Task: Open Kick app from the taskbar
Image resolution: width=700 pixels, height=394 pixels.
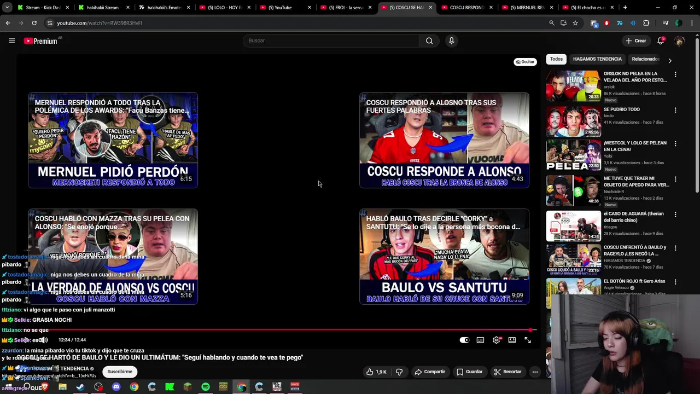Action: (x=170, y=387)
